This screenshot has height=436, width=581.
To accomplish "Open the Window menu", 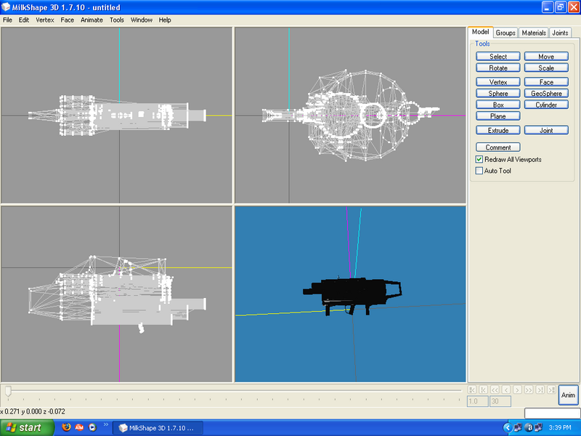I will tap(141, 20).
